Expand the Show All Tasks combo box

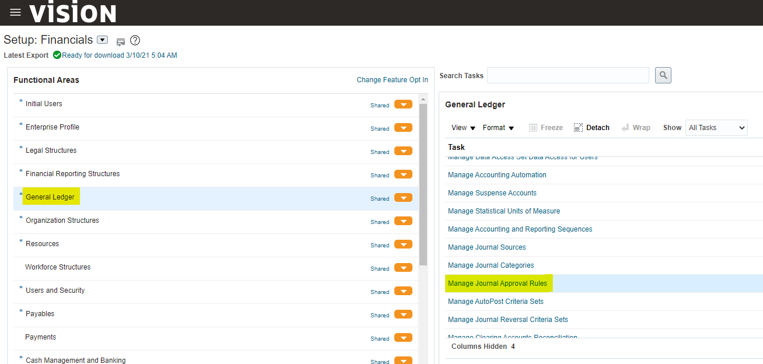[x=716, y=128]
